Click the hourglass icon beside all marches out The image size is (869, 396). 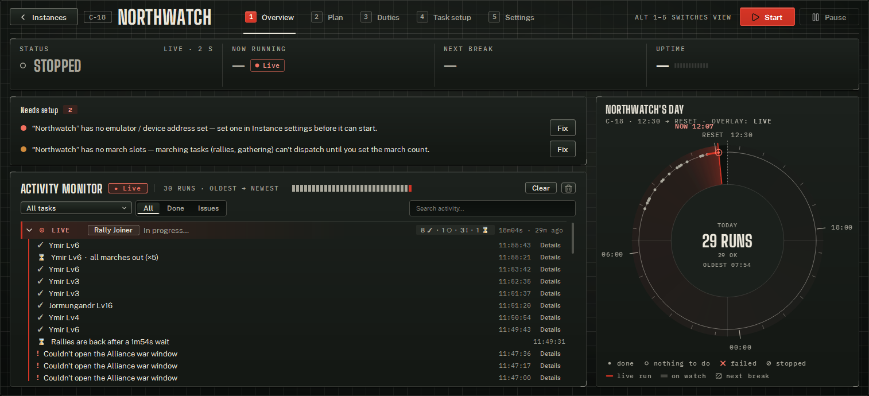41,257
